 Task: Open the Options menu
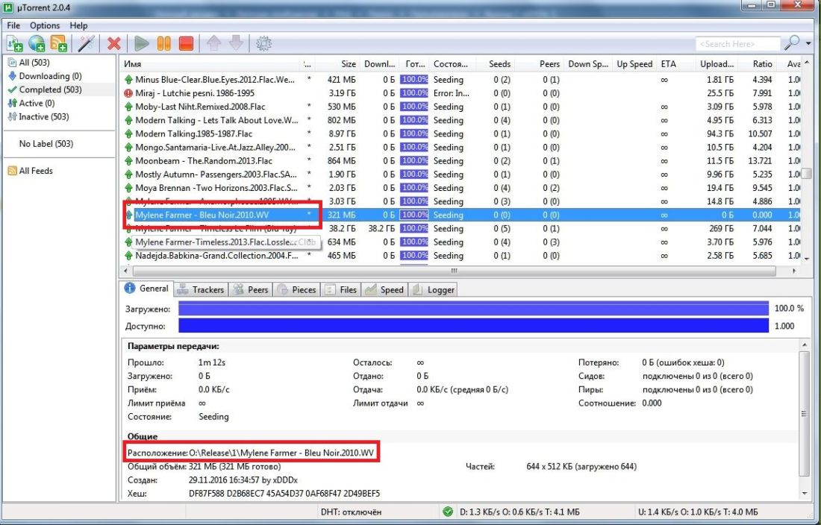click(x=45, y=25)
